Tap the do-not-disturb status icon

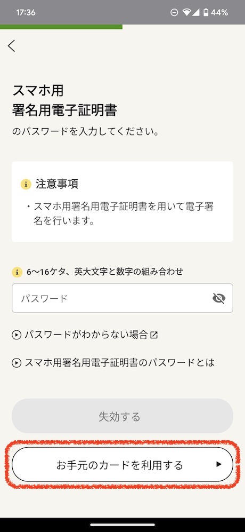click(174, 13)
